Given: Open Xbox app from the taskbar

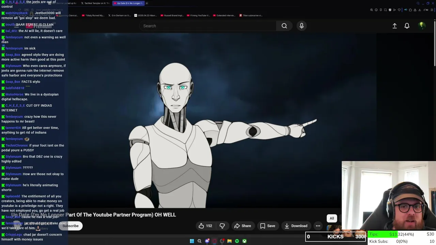Looking at the screenshot, I should point(245,241).
